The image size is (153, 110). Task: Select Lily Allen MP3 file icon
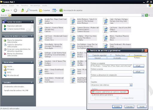pyautogui.click(x=73, y=63)
